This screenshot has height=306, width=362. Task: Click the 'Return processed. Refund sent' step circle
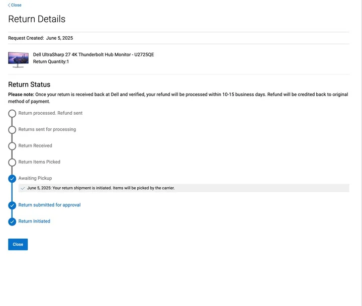(x=12, y=113)
